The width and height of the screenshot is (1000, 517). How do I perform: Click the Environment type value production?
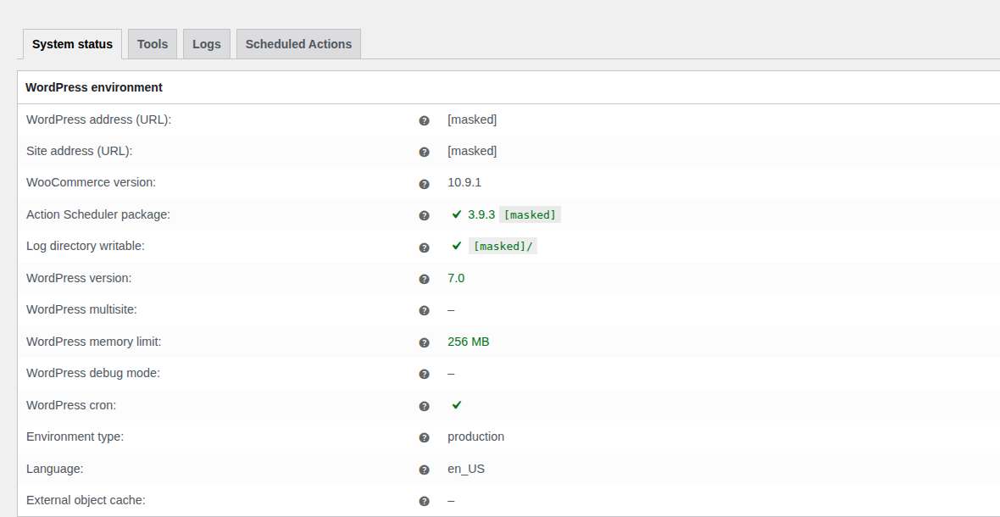point(475,436)
